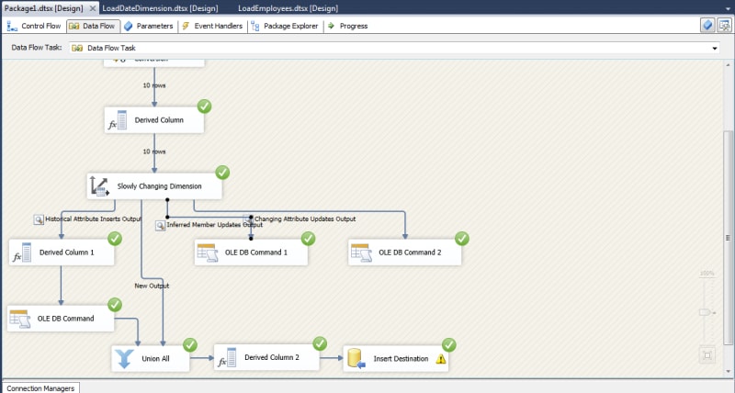
Task: Click success checkmark on Insert Destination
Action: coord(448,345)
